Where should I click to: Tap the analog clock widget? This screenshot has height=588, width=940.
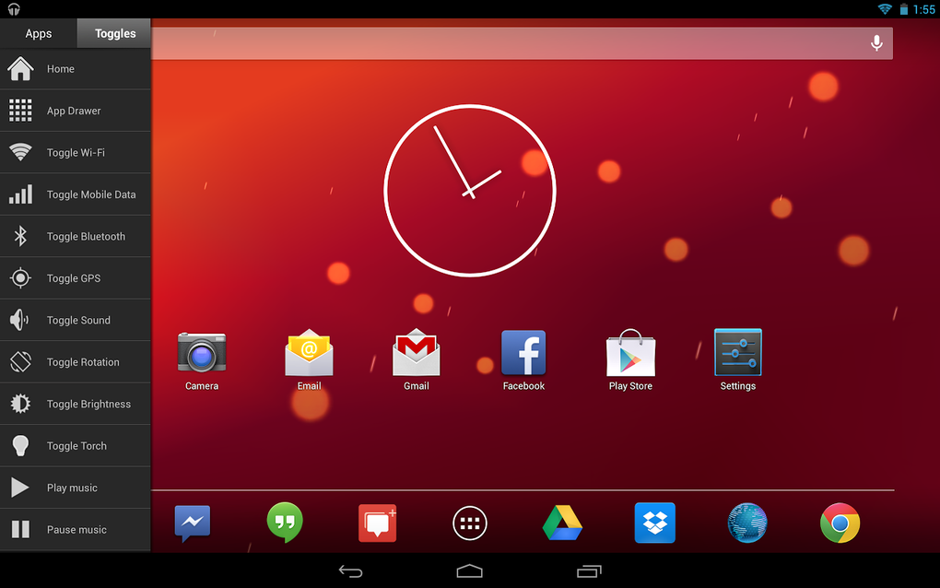click(470, 191)
